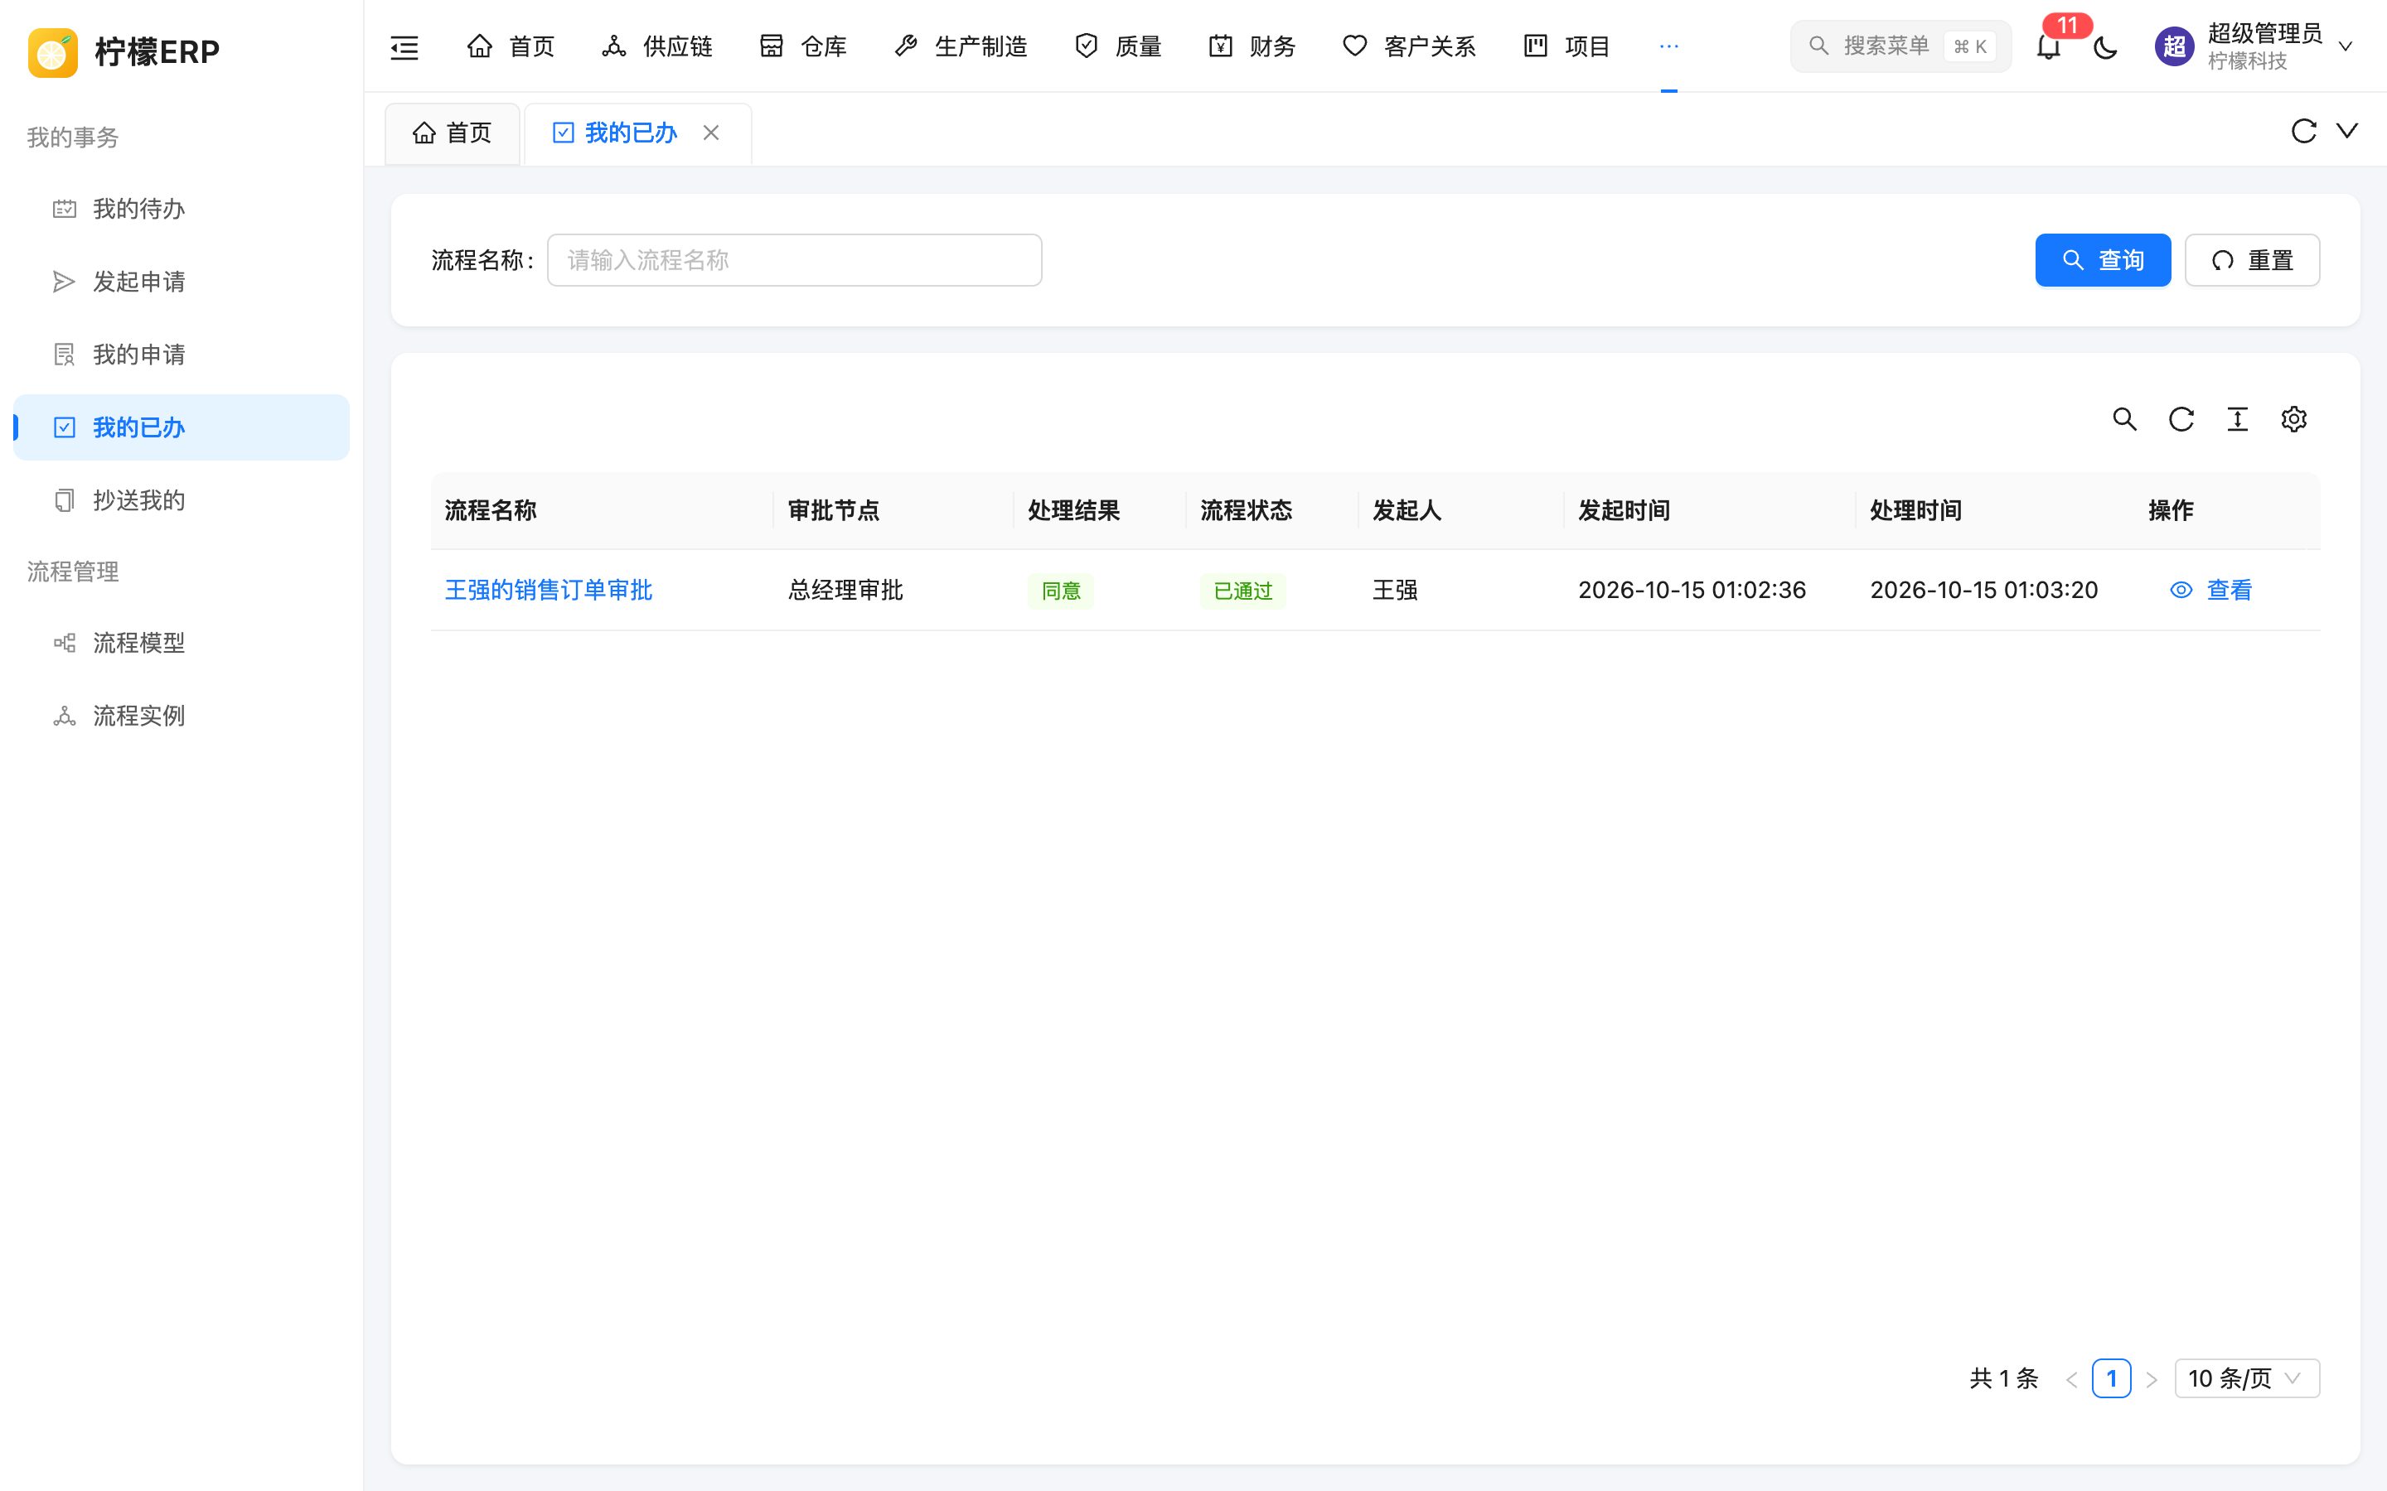The height and width of the screenshot is (1491, 2387).
Task: Click the 柠檬ERP lemon logo
Action: point(53,51)
